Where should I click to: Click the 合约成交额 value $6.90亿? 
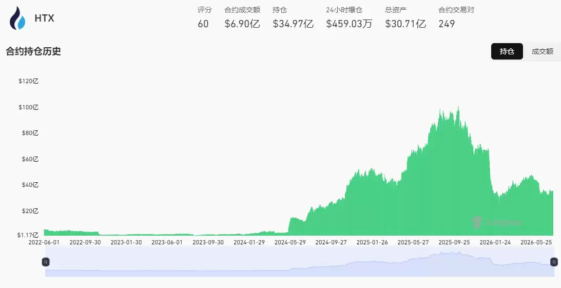tap(242, 24)
